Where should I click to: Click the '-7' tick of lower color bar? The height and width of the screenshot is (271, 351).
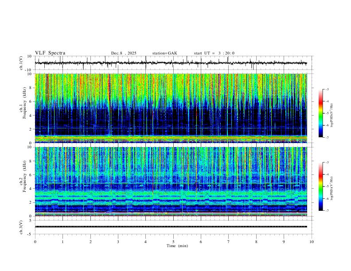point(327,210)
